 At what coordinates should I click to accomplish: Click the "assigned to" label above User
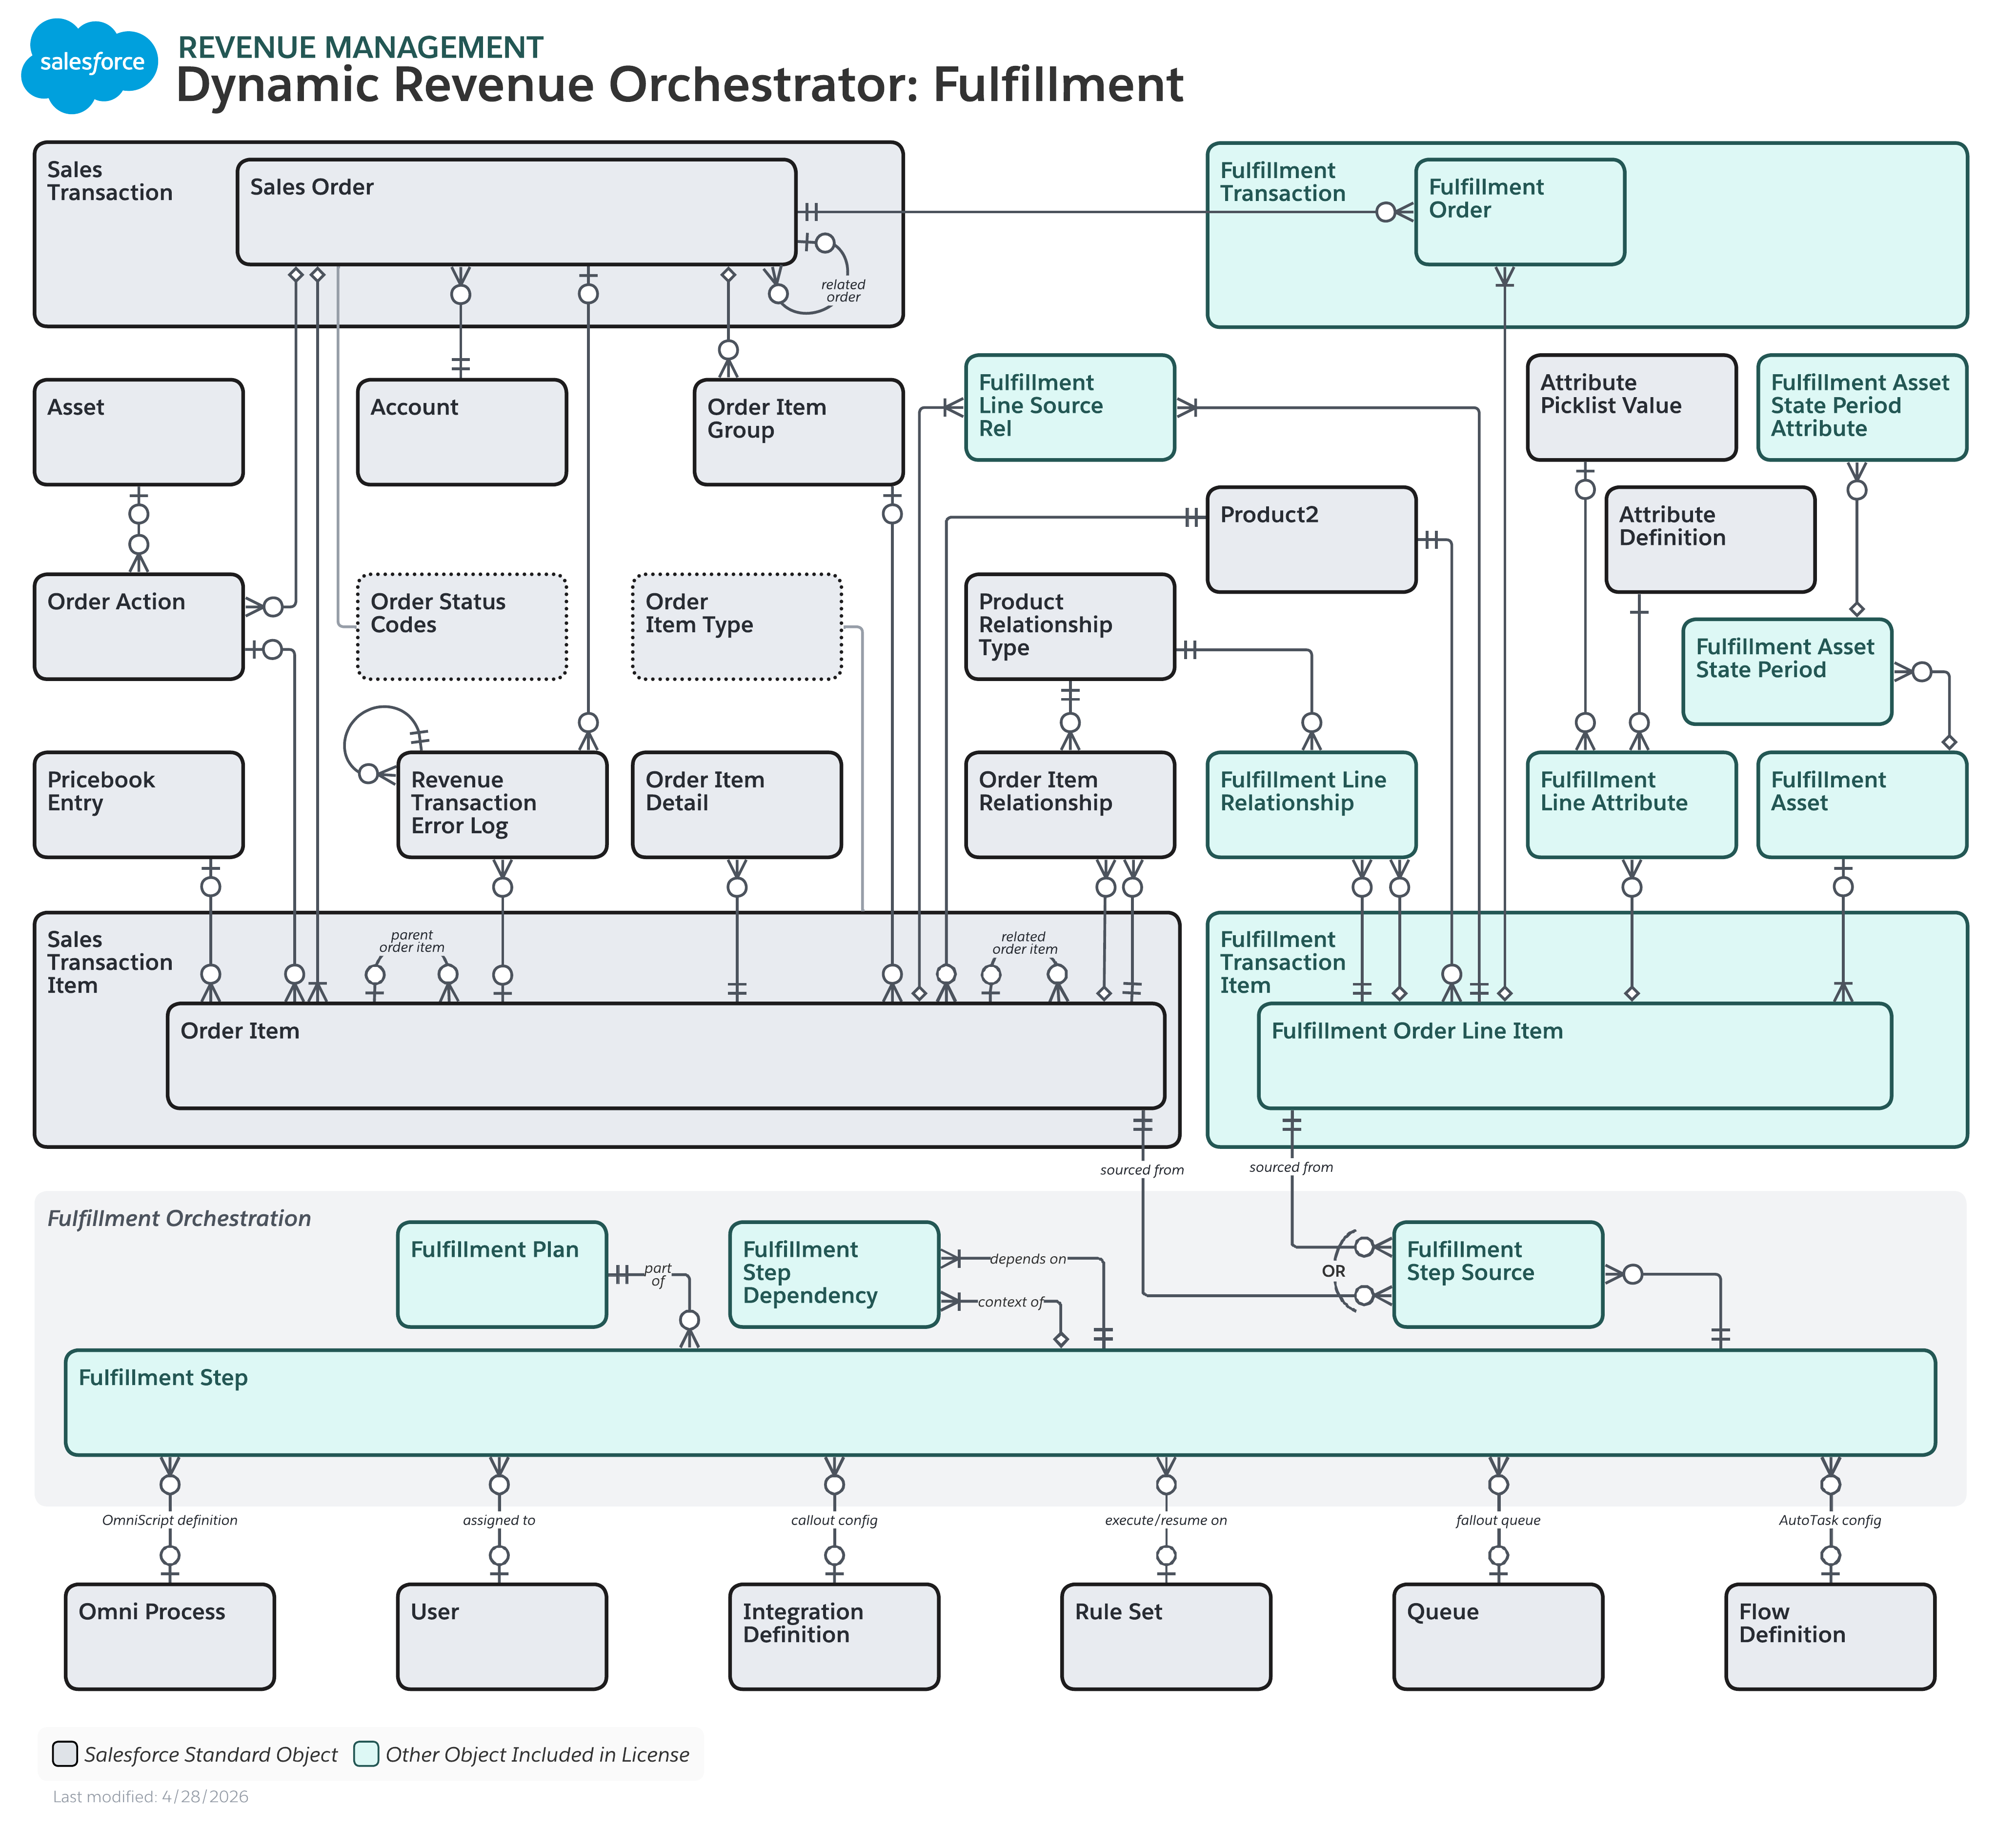click(499, 1520)
